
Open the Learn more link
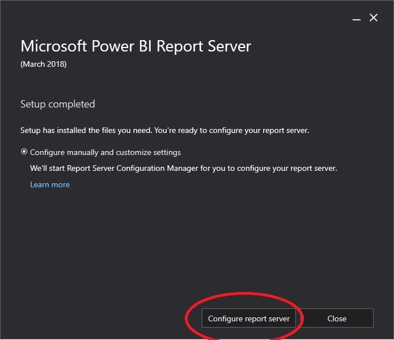coord(50,184)
